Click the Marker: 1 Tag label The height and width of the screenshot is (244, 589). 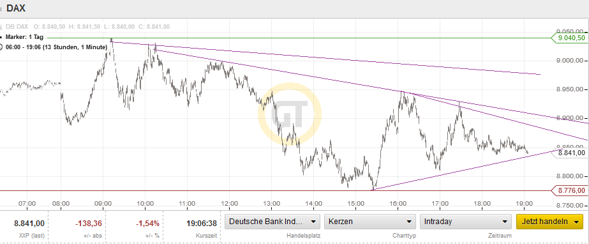(24, 37)
